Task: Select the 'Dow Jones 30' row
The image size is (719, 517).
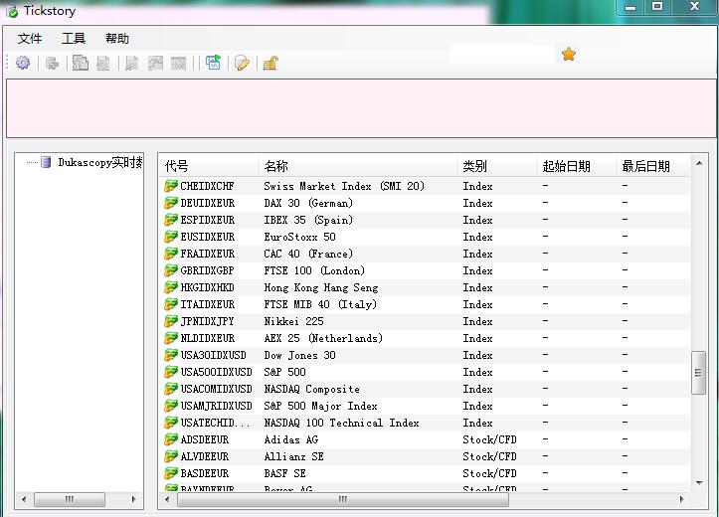Action: coord(425,355)
